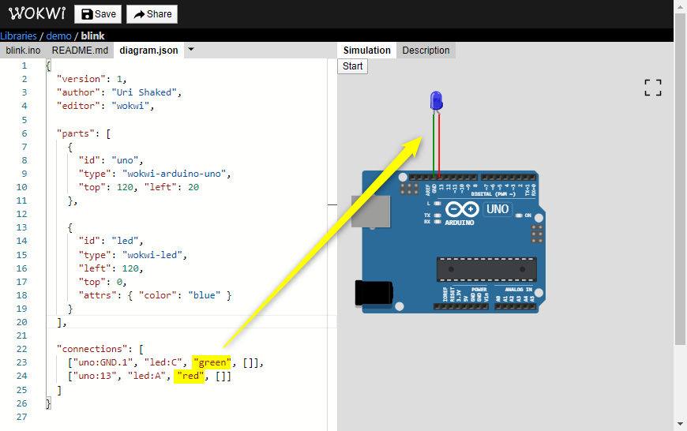Image resolution: width=687 pixels, height=431 pixels.
Task: Click the "green" color value in line 23
Action: click(x=212, y=362)
